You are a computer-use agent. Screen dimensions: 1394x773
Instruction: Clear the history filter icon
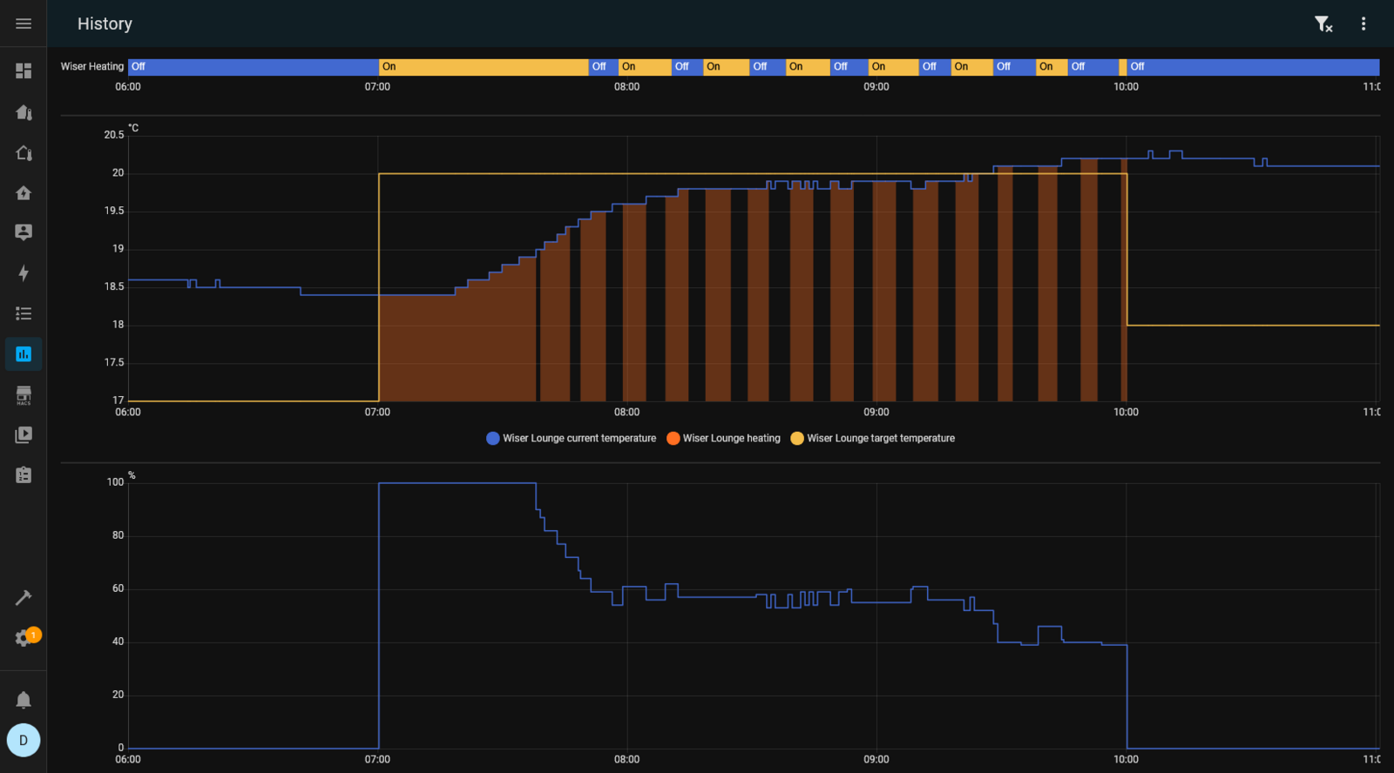[1323, 24]
